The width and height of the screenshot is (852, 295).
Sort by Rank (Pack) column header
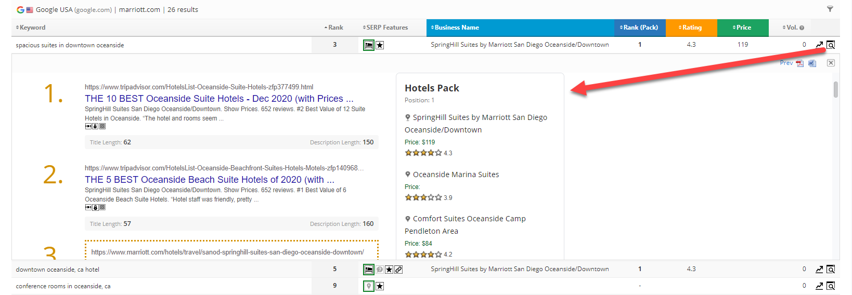[x=639, y=28]
